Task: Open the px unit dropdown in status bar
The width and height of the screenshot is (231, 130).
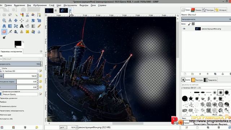Action: [63, 127]
